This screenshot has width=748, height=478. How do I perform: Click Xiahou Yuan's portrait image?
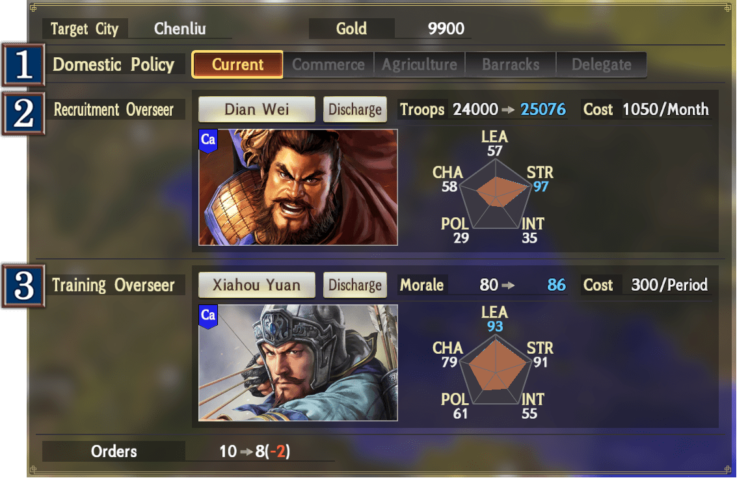[298, 362]
